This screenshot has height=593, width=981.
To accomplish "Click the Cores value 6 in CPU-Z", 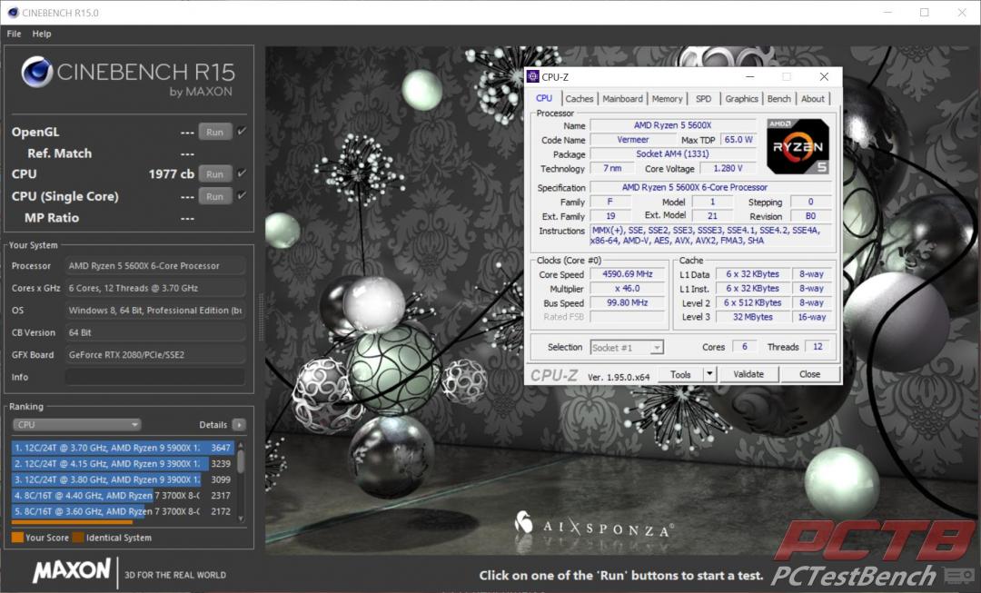I will (x=744, y=347).
